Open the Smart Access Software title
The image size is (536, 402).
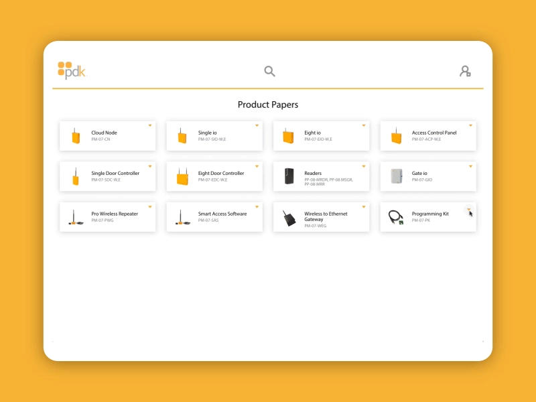pos(222,214)
